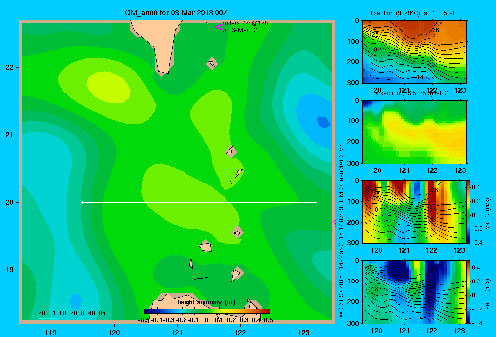Image resolution: width=496 pixels, height=337 pixels.
Task: Click the main map's longitude 123 axis label
Action: pyautogui.click(x=304, y=332)
